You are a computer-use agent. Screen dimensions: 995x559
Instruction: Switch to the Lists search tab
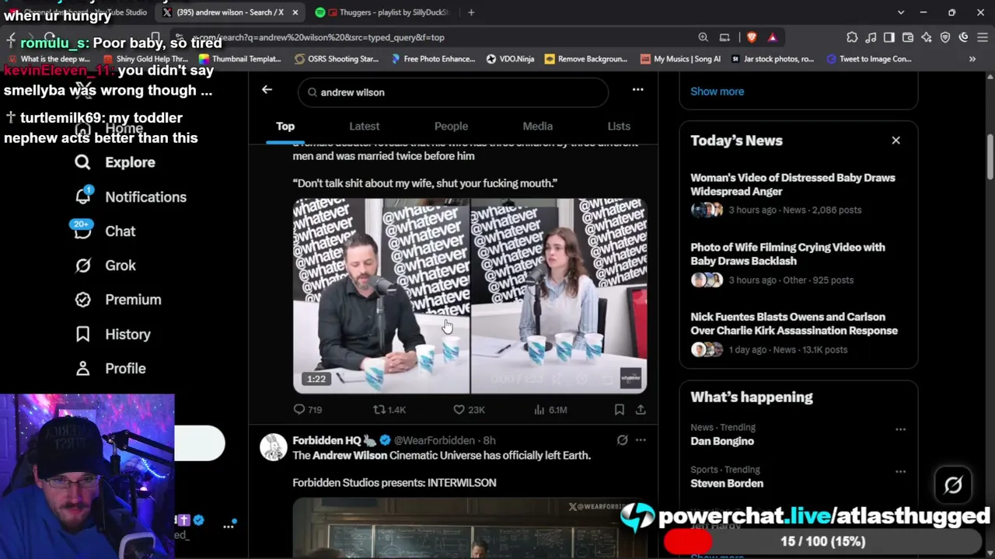619,126
